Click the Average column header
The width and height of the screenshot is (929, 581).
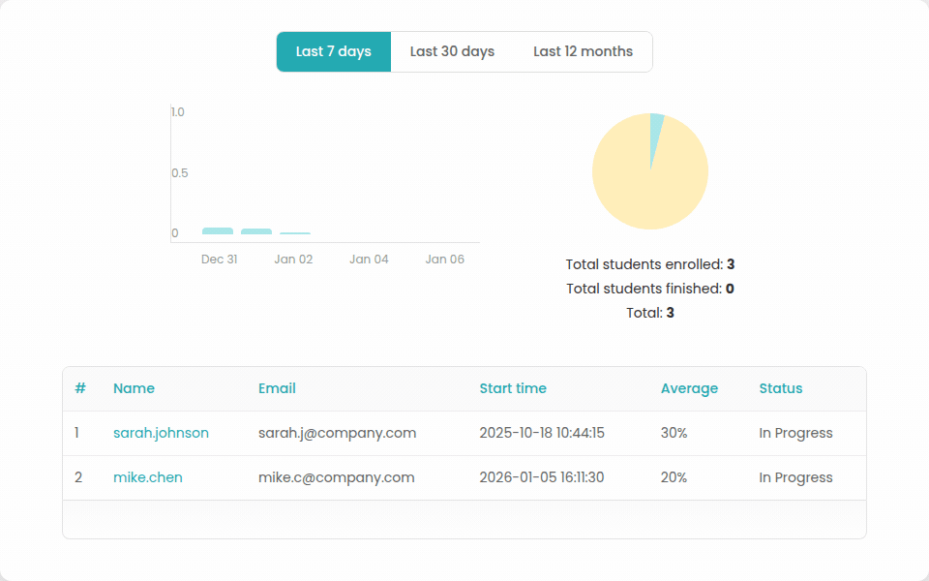689,388
